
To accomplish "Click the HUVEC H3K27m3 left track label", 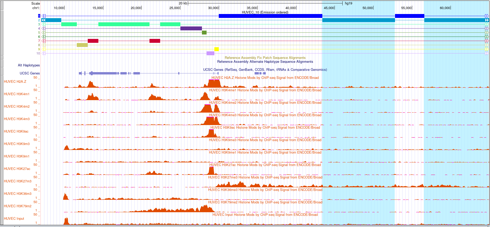I will tap(18, 181).
